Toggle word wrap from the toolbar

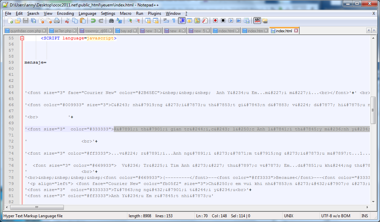(166, 21)
